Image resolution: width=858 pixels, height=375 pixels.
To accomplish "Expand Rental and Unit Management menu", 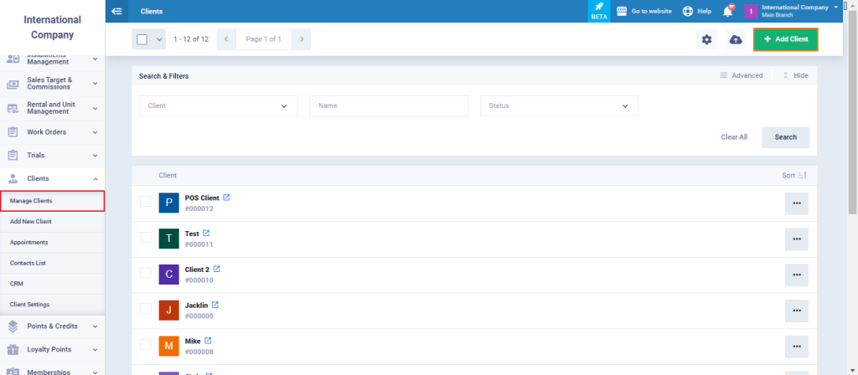I will (x=96, y=108).
